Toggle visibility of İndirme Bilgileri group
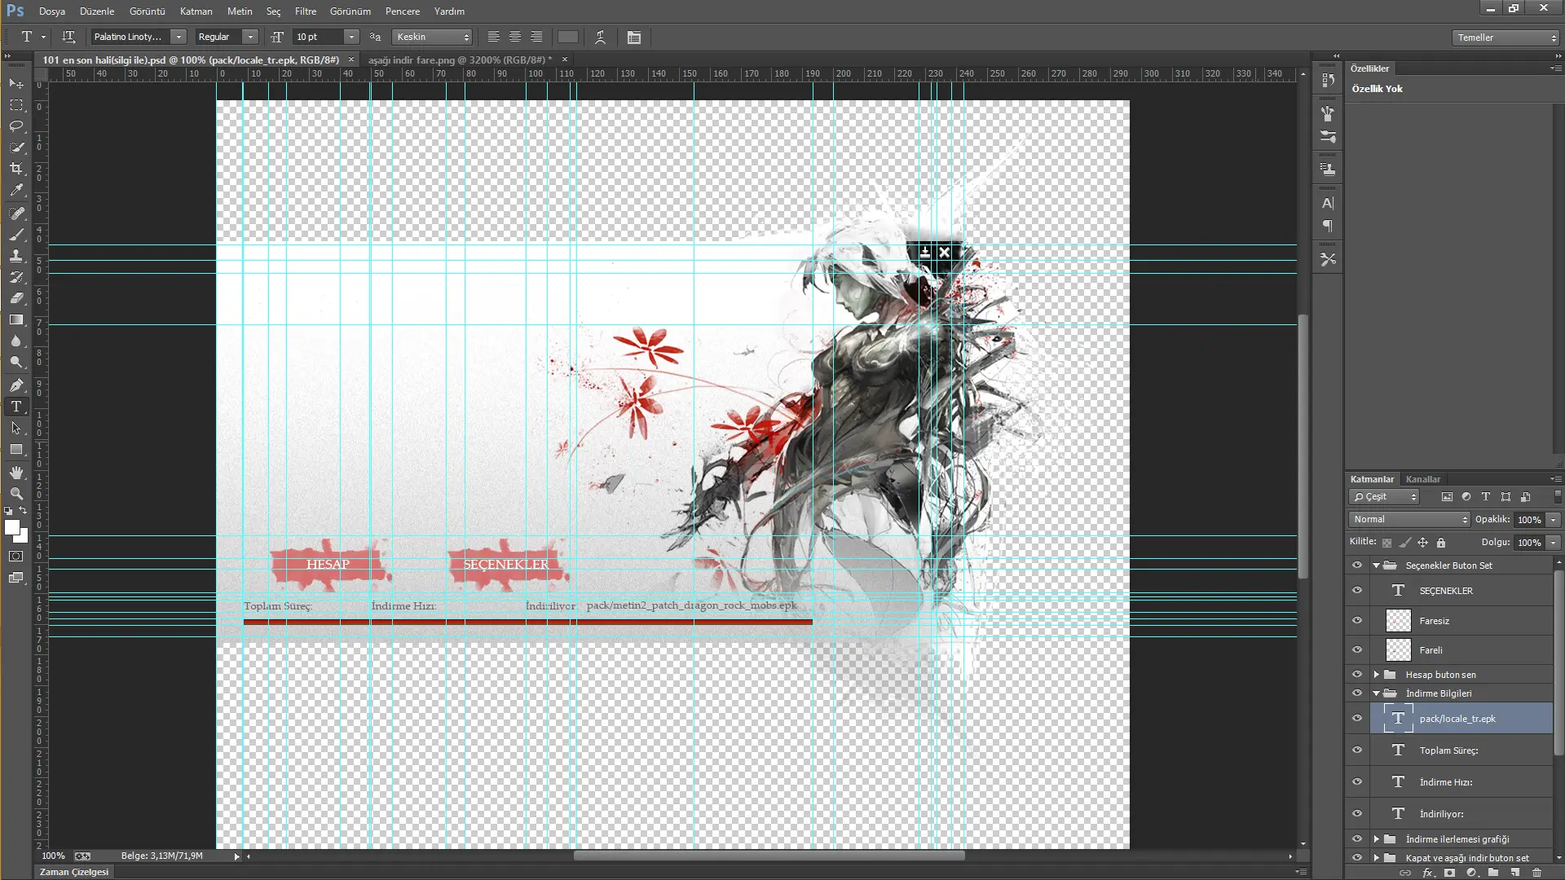Image resolution: width=1565 pixels, height=880 pixels. click(x=1356, y=693)
